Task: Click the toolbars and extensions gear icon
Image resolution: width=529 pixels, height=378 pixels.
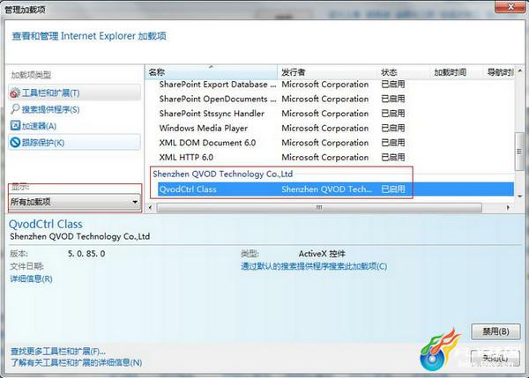Action: 15,93
